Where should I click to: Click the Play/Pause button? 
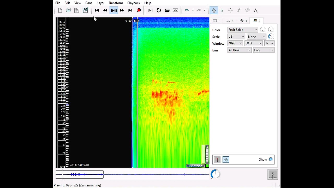(x=114, y=10)
